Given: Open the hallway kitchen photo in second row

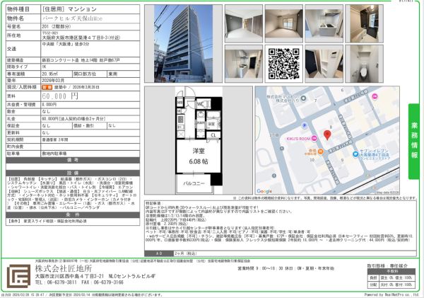Looking at the screenshot, I should [x=244, y=64].
